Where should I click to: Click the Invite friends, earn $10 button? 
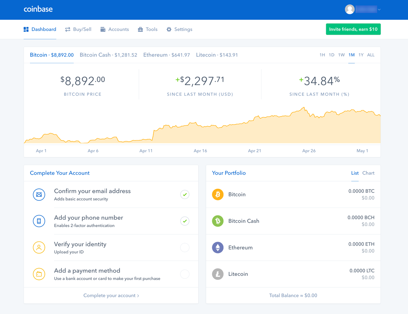[353, 29]
